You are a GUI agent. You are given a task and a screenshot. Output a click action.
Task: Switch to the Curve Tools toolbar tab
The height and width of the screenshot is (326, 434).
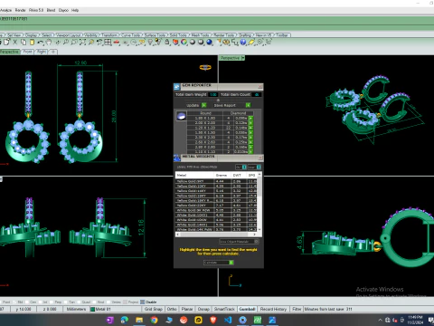pos(131,35)
